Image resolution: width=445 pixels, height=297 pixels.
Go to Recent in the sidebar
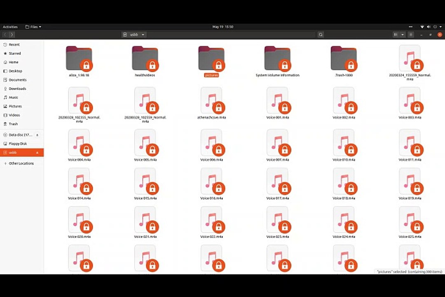tap(22, 45)
